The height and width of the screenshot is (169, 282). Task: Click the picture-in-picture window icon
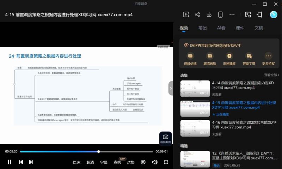point(248,14)
